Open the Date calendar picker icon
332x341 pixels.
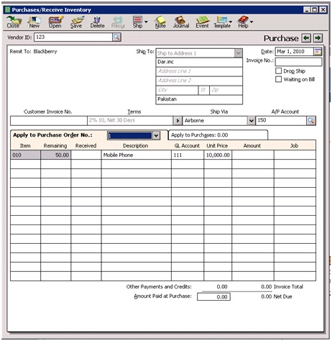pyautogui.click(x=318, y=52)
